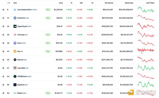Viewport: 159px width, 98px height.
Task: Sort by 24h Volume column header
Action: pos(109,3)
